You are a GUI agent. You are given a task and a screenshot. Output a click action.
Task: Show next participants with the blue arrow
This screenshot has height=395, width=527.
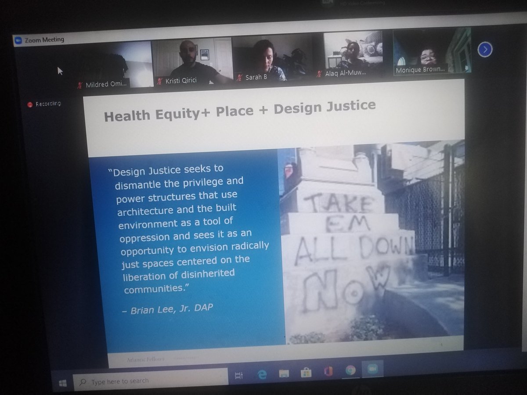pyautogui.click(x=485, y=50)
